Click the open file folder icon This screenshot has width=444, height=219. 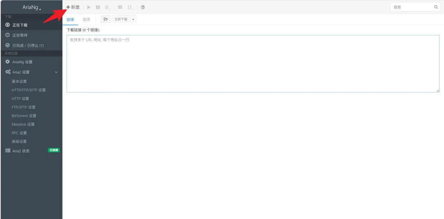click(x=106, y=19)
